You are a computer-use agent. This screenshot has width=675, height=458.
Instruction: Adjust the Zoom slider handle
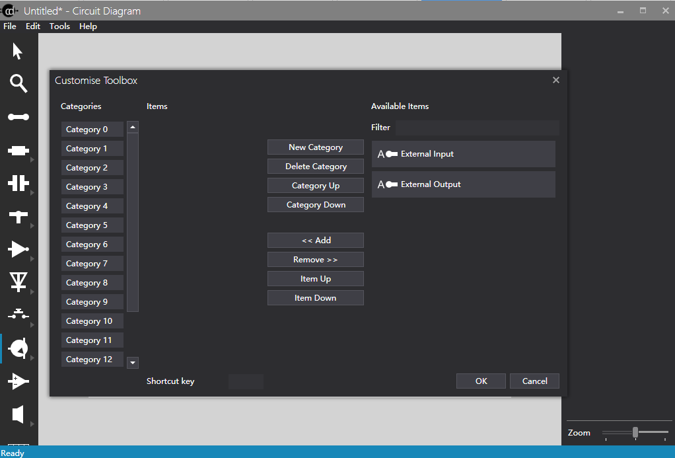[635, 432]
